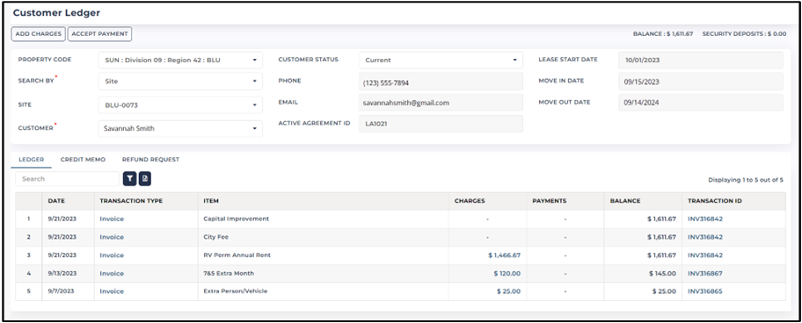Image resolution: width=802 pixels, height=323 pixels.
Task: Expand the Site dropdown BLU-0073
Action: click(x=180, y=105)
